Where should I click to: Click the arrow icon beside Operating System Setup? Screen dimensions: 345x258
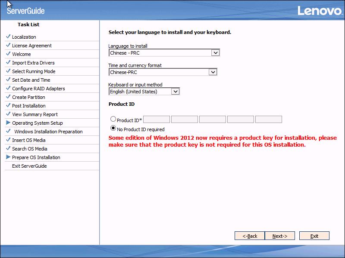coord(8,123)
